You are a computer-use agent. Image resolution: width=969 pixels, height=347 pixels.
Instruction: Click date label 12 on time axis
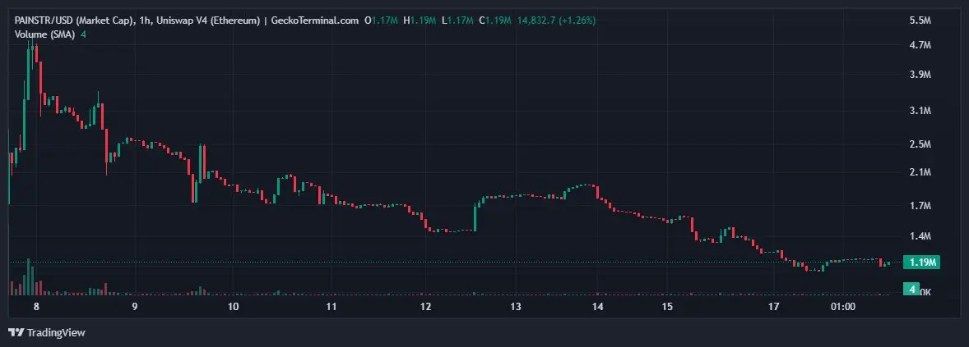click(426, 306)
